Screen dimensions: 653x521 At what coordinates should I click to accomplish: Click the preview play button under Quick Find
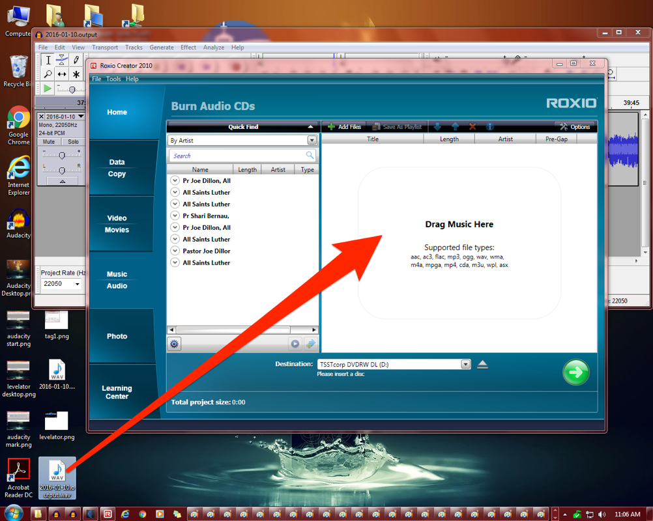295,344
